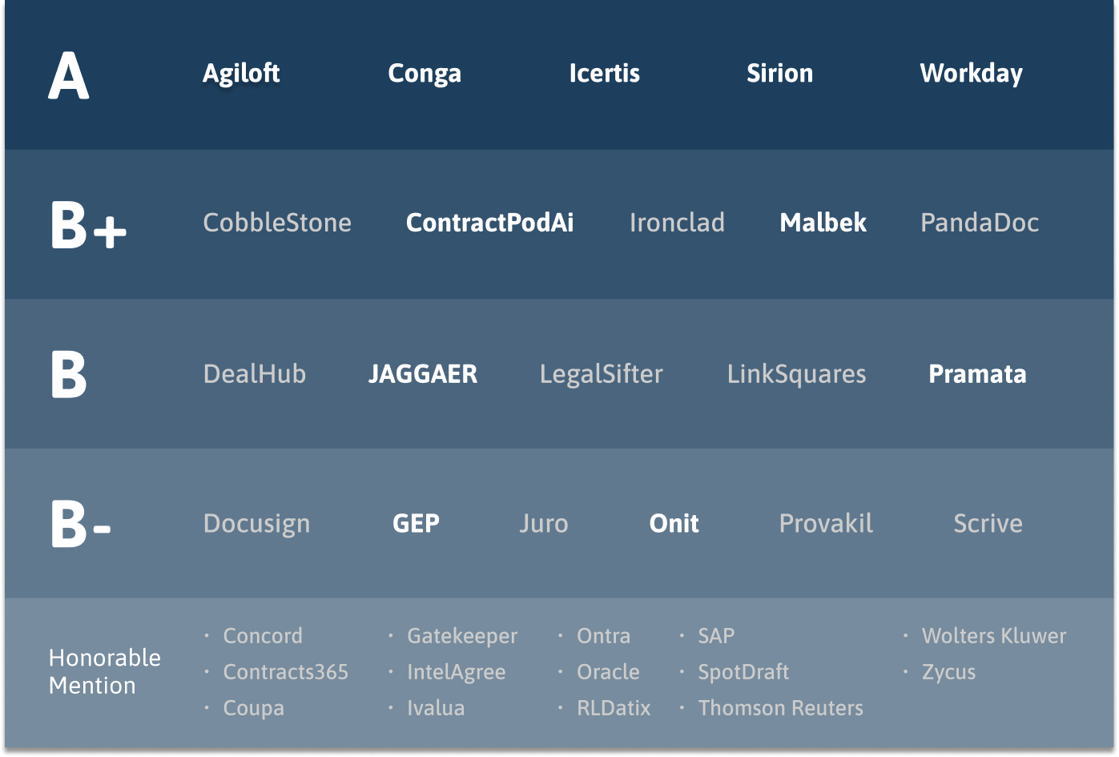Open the Icertis entry
Image resolution: width=1119 pixels, height=757 pixels.
[x=604, y=74]
